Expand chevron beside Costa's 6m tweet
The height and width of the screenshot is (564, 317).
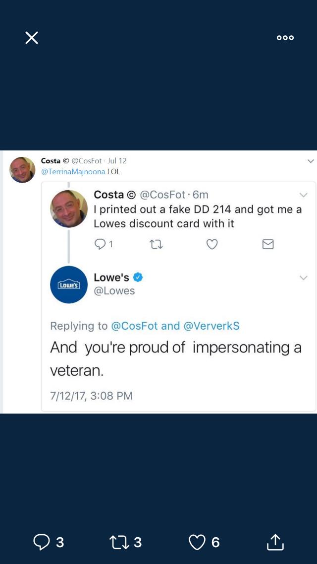[304, 195]
